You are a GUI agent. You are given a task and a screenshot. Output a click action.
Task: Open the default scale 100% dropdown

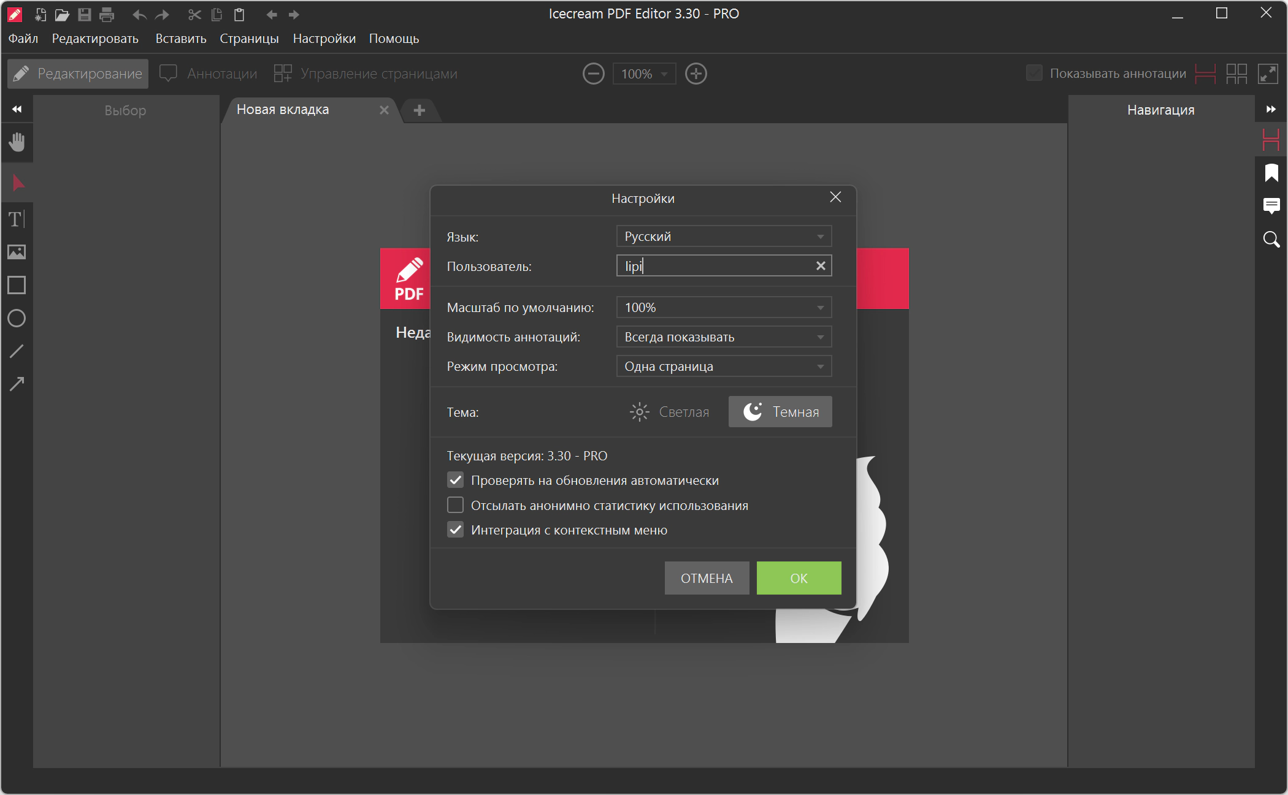click(724, 308)
